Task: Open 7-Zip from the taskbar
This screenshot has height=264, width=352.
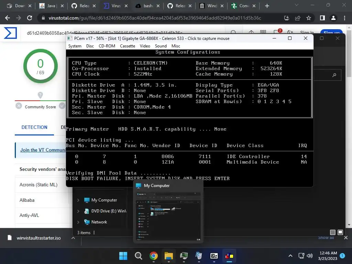Action: point(214,256)
